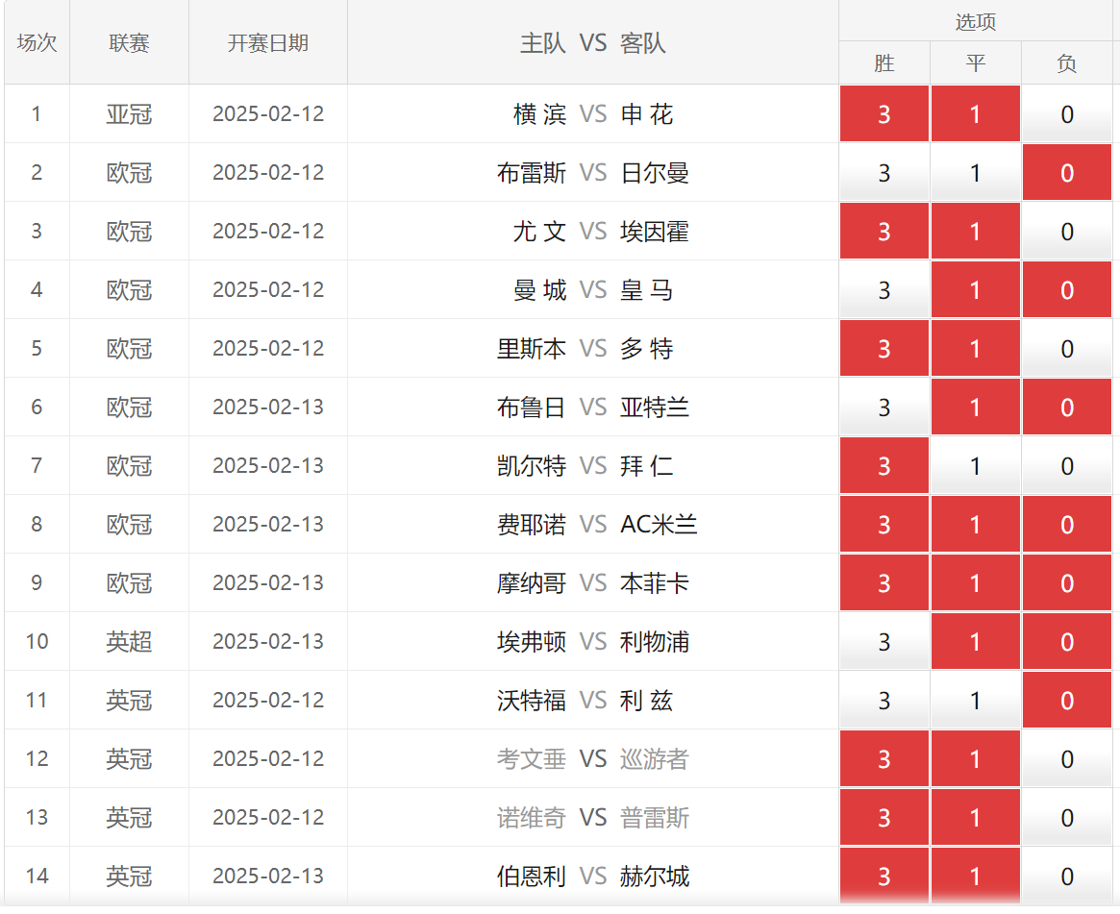
Task: Click 英超 league cell in match 10
Action: point(129,640)
